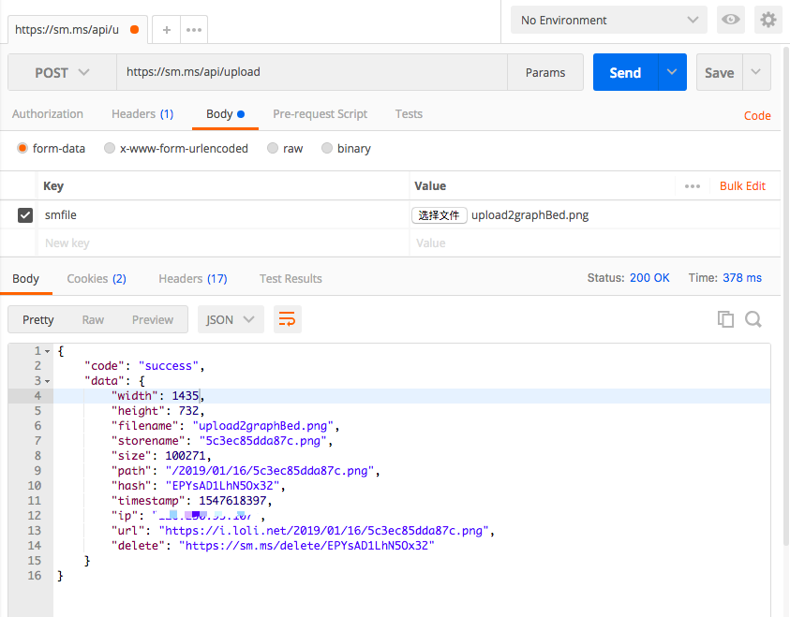This screenshot has height=617, width=790.
Task: Show hidden request tabs via the ellipsis icon
Action: pos(193,29)
